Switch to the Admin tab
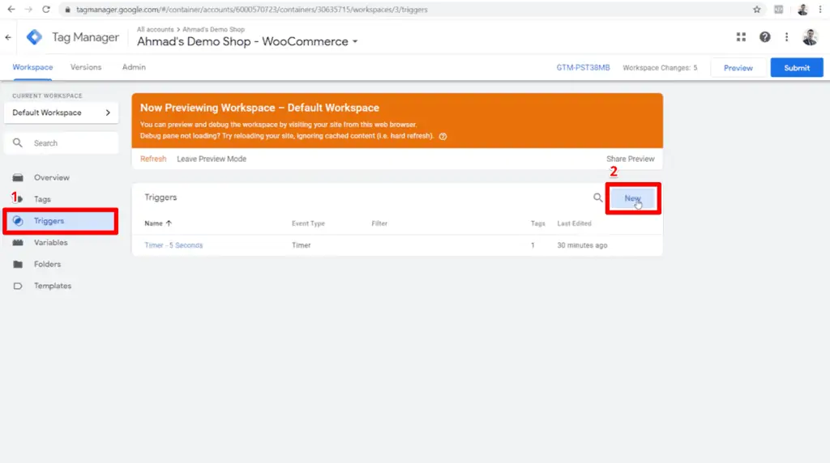The image size is (830, 463). point(134,67)
